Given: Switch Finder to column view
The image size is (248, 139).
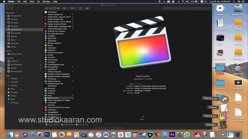Looking at the screenshot, I should click(x=54, y=8).
